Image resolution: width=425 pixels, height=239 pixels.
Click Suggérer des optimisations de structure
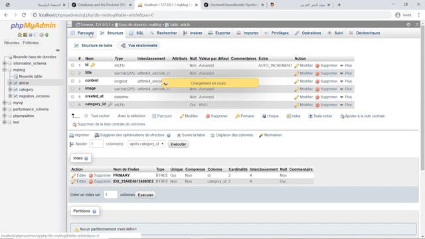click(132, 135)
